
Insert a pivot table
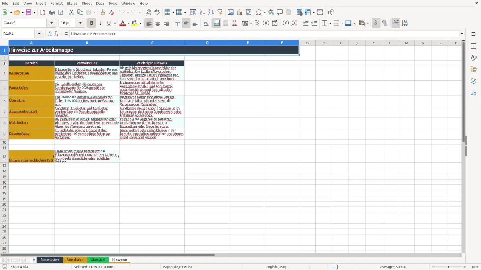(x=249, y=12)
